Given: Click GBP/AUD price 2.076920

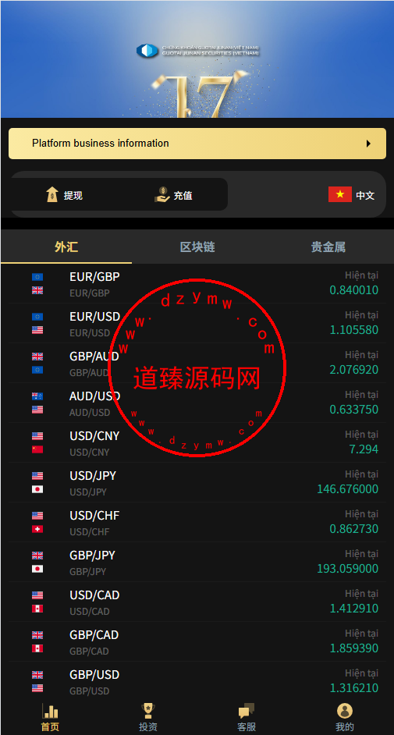Looking at the screenshot, I should pyautogui.click(x=353, y=370).
